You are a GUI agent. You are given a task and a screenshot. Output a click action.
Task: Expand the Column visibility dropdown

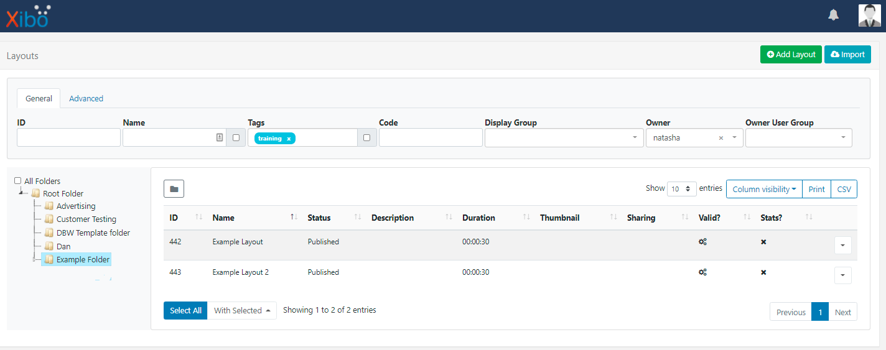coord(763,189)
